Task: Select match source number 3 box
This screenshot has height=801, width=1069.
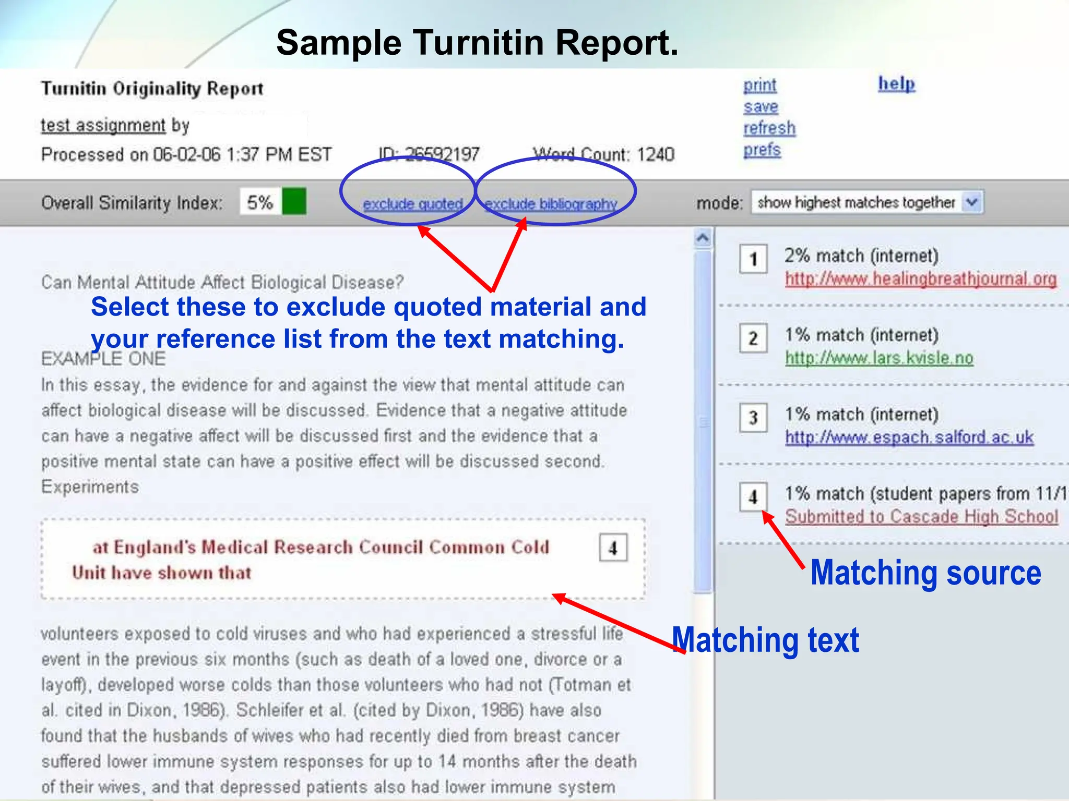Action: (753, 418)
